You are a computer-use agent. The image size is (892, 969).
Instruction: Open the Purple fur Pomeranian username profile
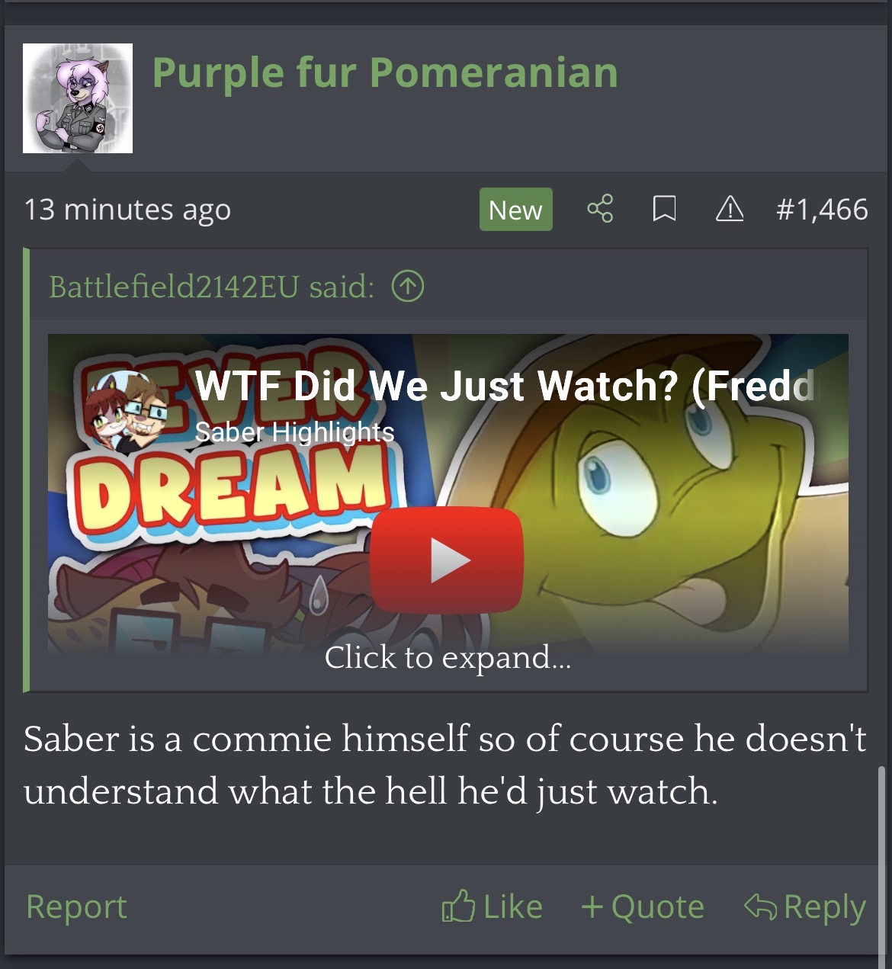point(385,73)
